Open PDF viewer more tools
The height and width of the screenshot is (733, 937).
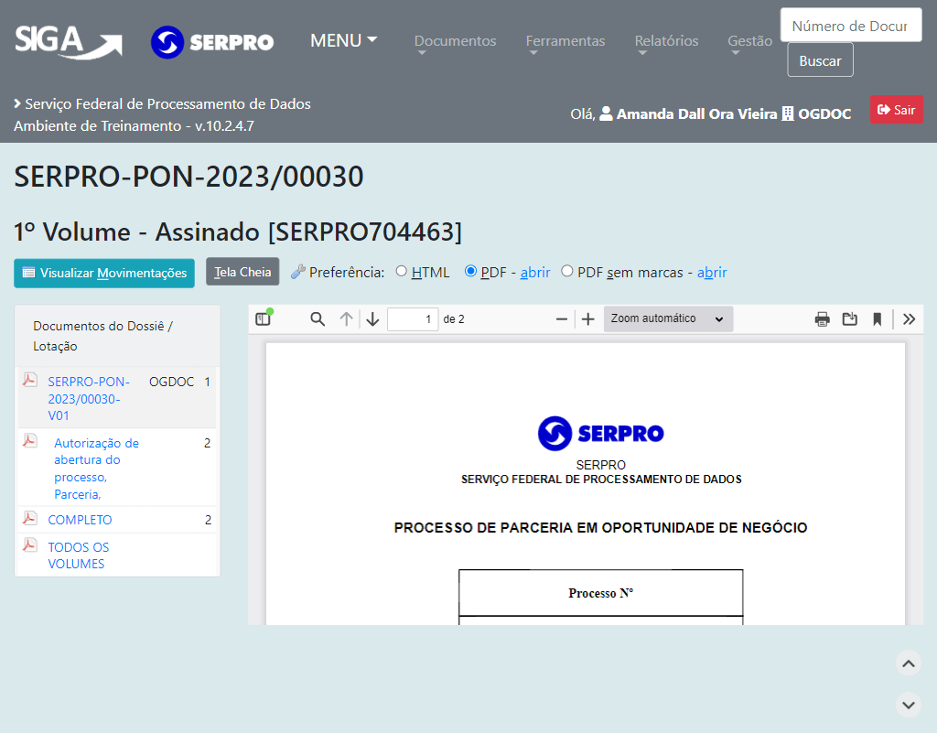tap(909, 319)
